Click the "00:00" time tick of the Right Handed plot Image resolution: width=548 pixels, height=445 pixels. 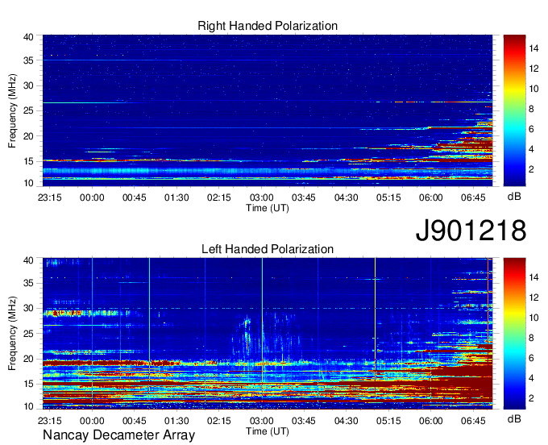click(92, 198)
